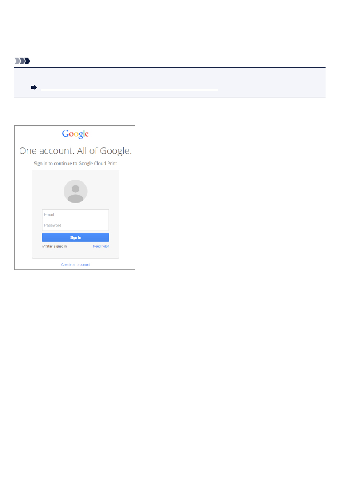The width and height of the screenshot is (340, 500).
Task: Focus the Email input field
Action: [76, 215]
